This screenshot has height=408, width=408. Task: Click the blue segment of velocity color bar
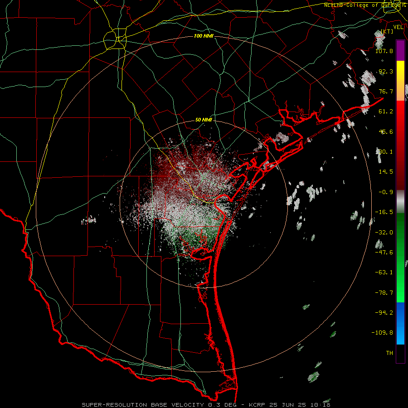400,323
